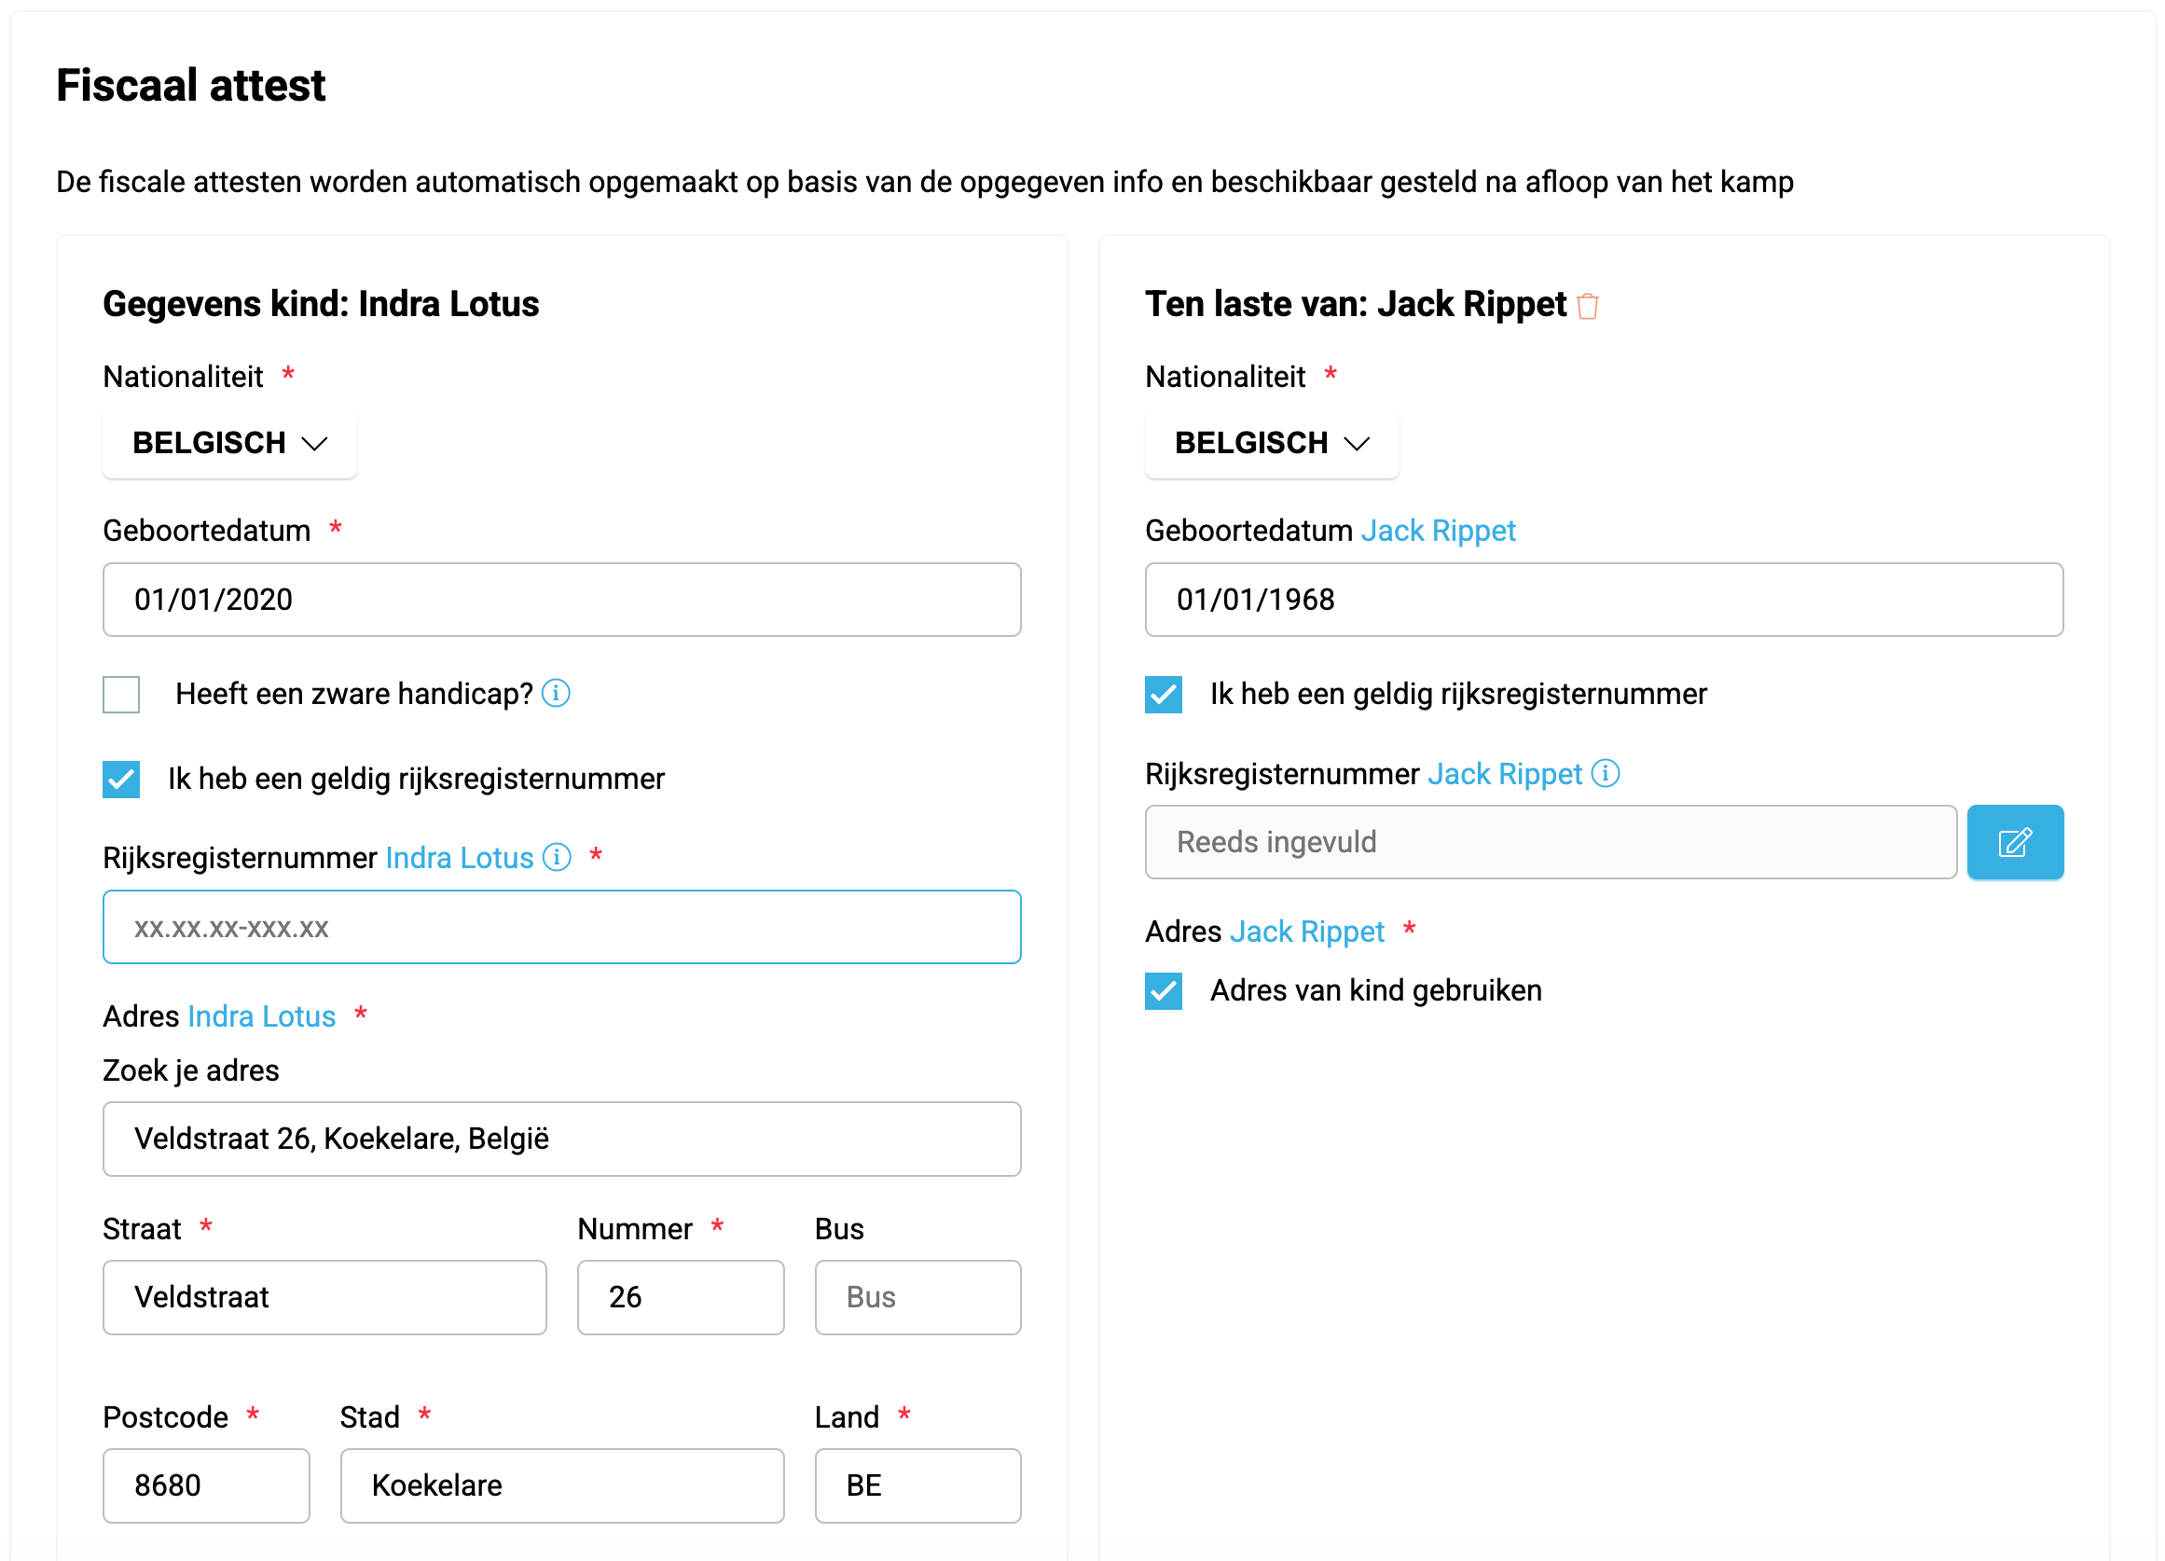2165x1561 pixels.
Task: Click the empty Bus field
Action: coord(918,1297)
